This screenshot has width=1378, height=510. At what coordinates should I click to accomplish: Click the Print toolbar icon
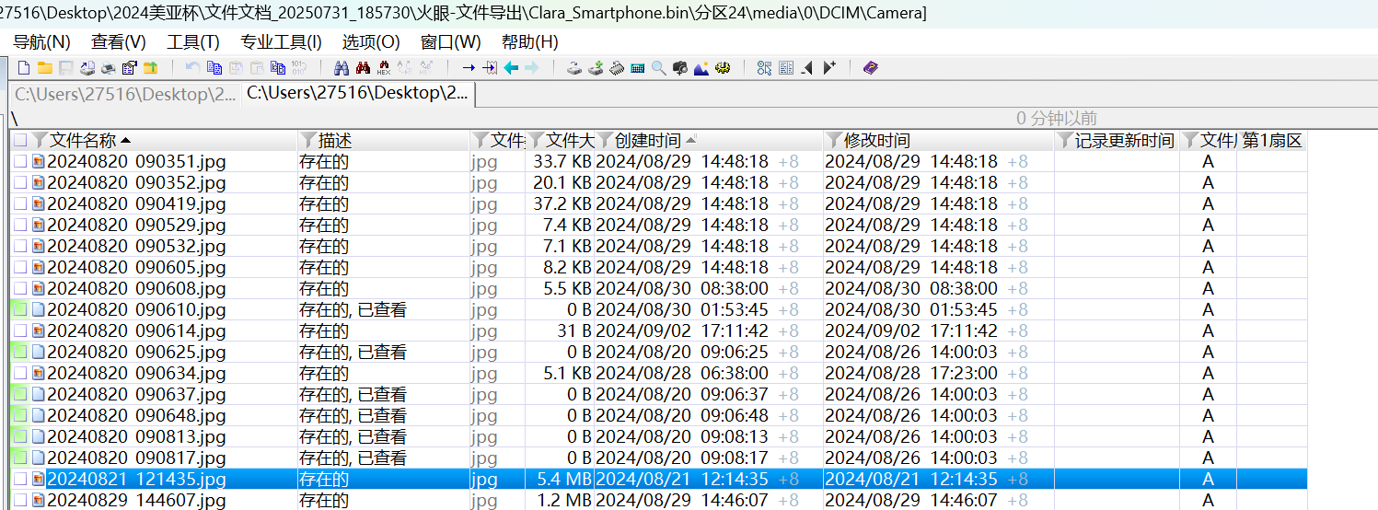(108, 68)
